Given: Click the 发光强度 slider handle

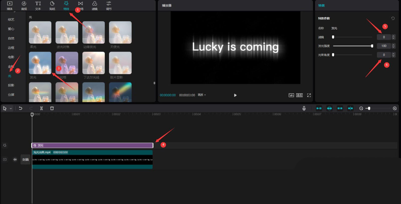Looking at the screenshot, I should (x=372, y=46).
